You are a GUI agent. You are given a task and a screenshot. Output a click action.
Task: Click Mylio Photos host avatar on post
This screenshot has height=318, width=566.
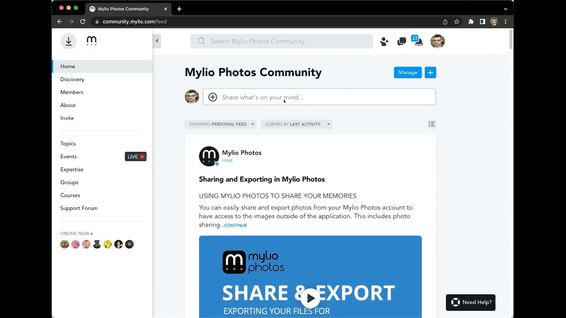pyautogui.click(x=209, y=156)
